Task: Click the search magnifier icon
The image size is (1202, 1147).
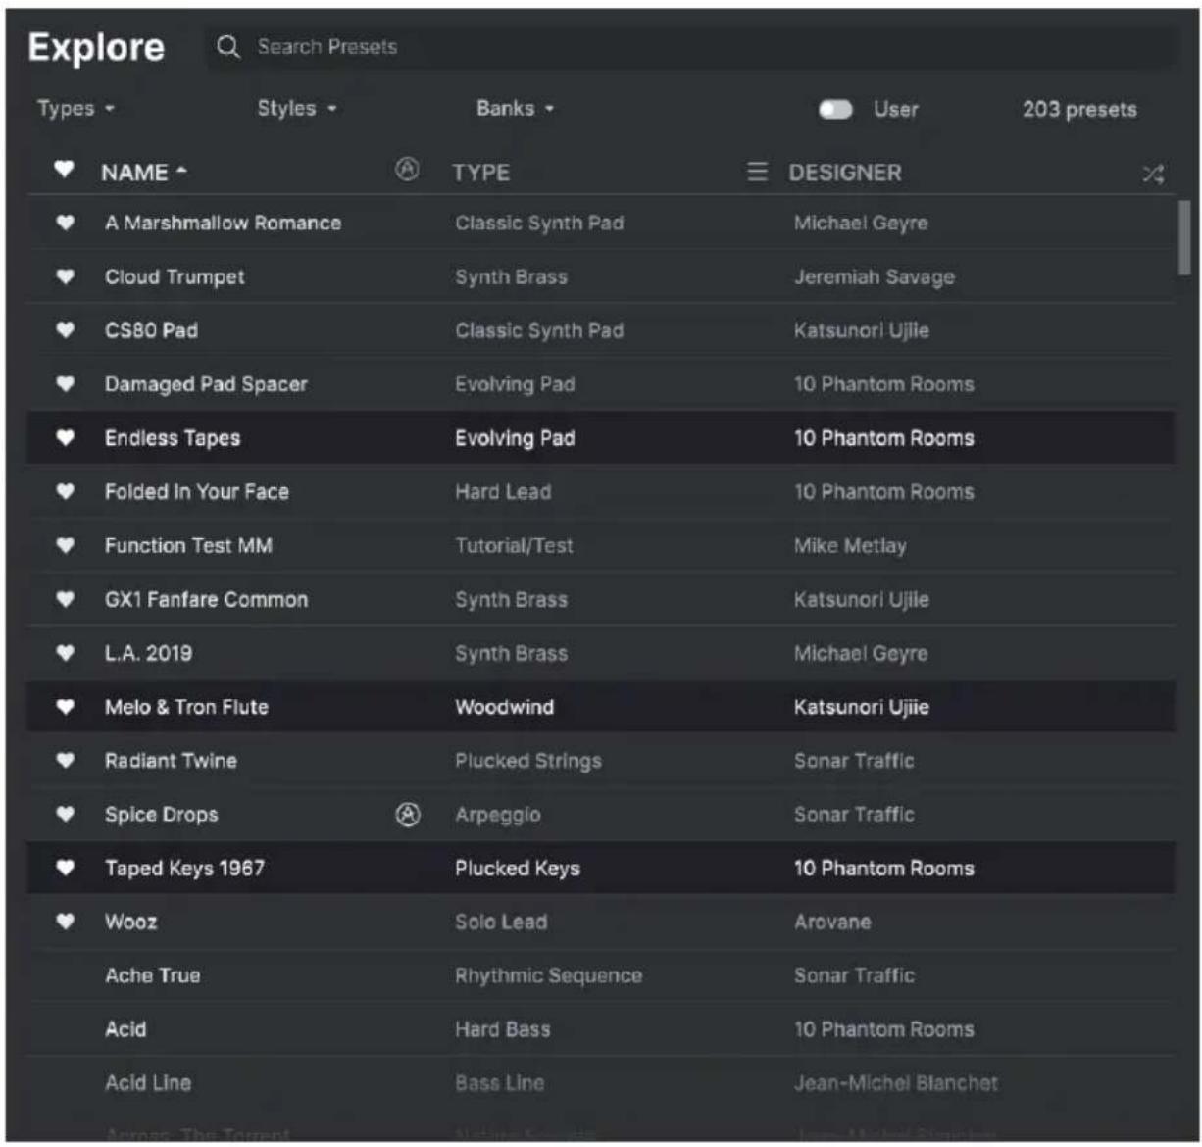Action: click(227, 47)
